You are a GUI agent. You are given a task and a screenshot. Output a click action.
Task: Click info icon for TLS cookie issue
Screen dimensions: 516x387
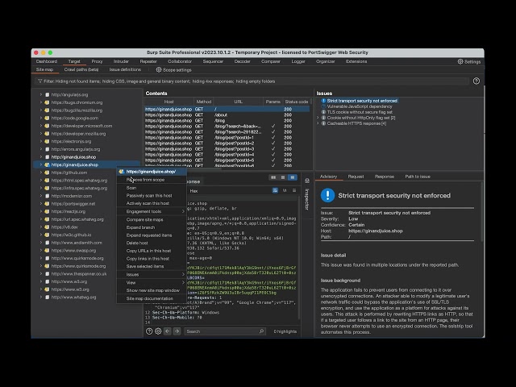323,112
